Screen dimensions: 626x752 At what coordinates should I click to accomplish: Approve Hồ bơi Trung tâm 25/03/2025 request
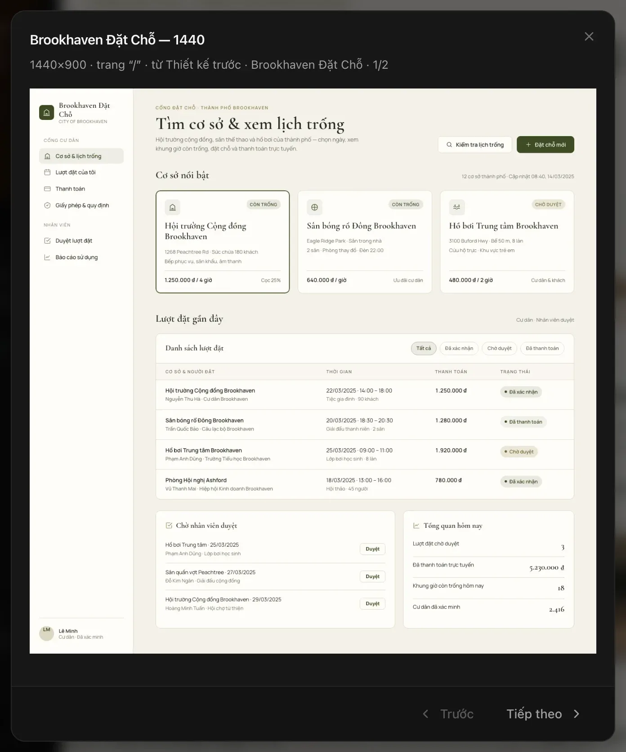point(372,549)
